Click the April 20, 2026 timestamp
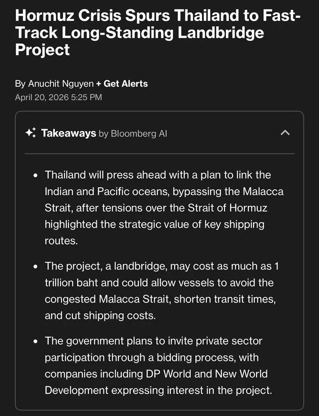 pyautogui.click(x=59, y=97)
